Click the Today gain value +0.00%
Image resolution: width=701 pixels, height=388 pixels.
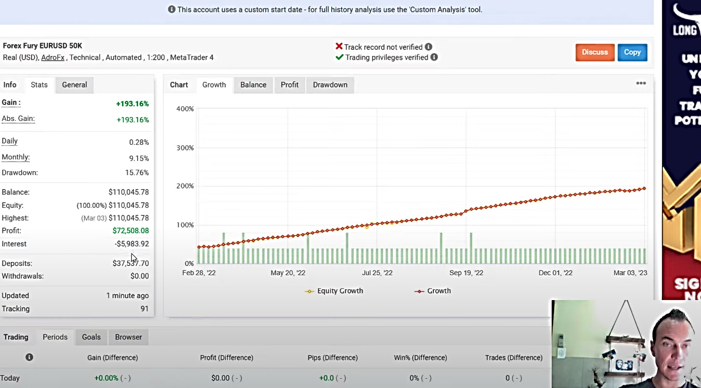coord(106,378)
